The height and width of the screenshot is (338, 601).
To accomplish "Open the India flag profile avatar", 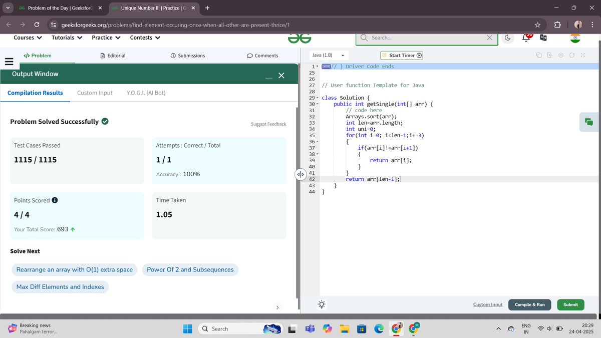I will tap(574, 38).
